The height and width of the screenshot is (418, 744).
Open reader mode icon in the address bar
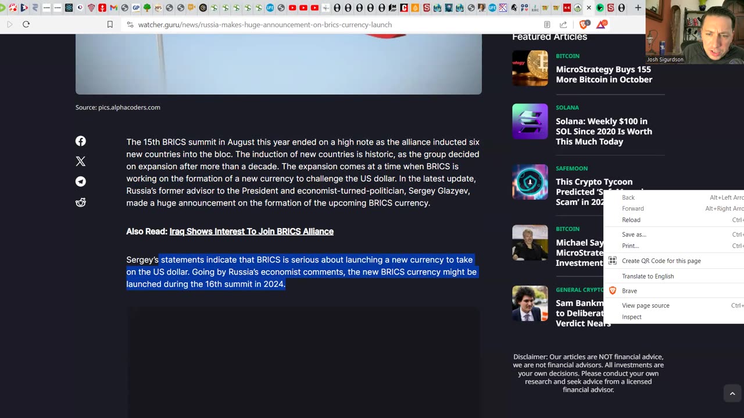[x=547, y=24]
